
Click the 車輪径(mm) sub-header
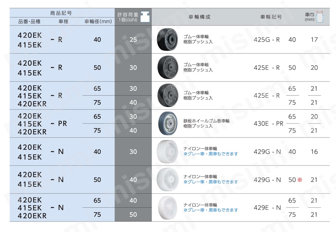pos(98,21)
